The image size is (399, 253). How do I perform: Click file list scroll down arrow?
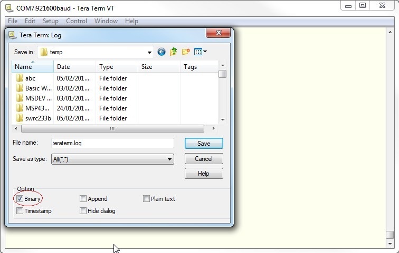click(x=223, y=119)
